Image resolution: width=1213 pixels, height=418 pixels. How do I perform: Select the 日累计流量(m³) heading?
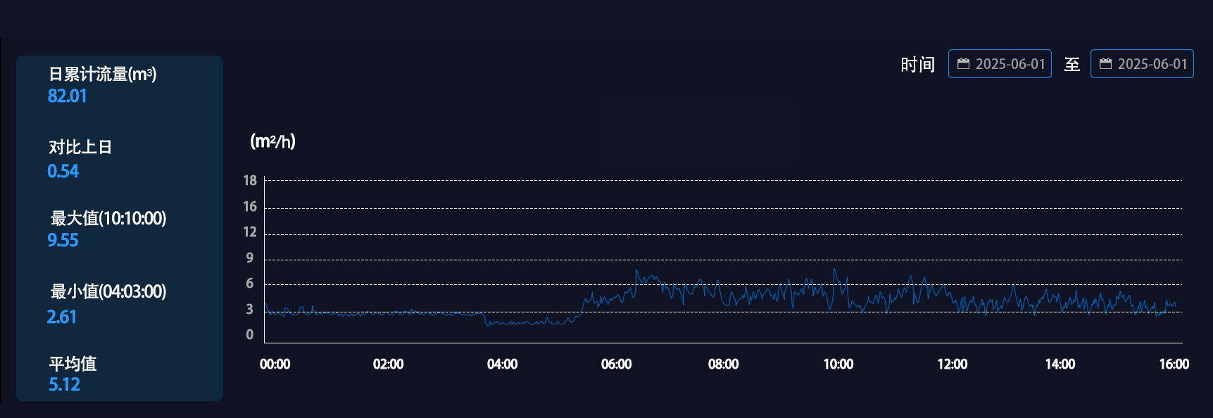coord(102,74)
